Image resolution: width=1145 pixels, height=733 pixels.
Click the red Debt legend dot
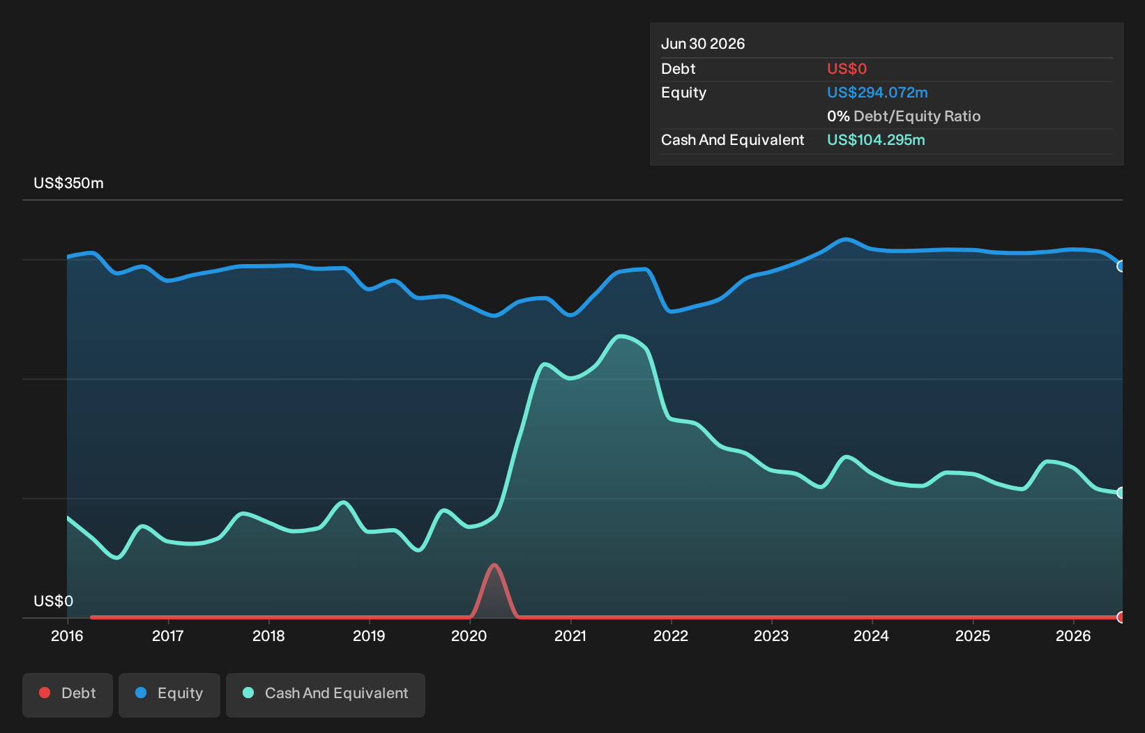45,693
